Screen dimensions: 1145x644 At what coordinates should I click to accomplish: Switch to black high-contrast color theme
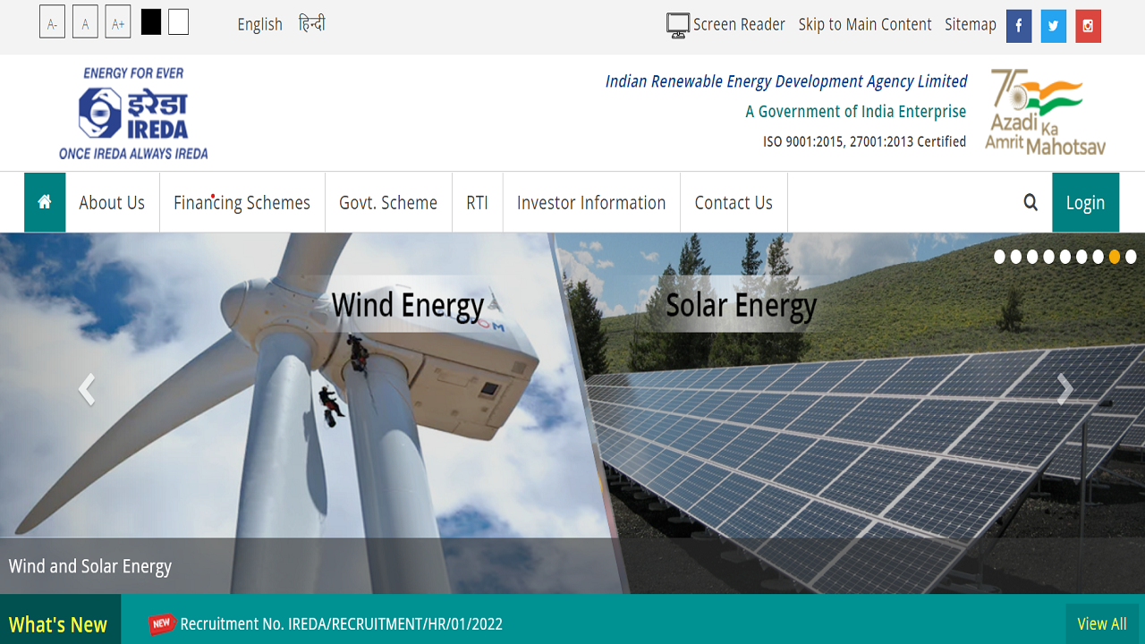click(151, 22)
